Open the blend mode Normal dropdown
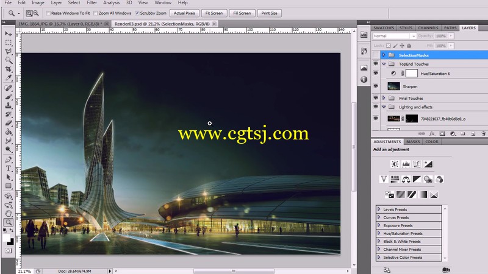This screenshot has width=488, height=274. (x=394, y=36)
